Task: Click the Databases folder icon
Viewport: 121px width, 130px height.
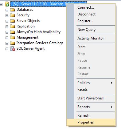Action: click(x=13, y=10)
